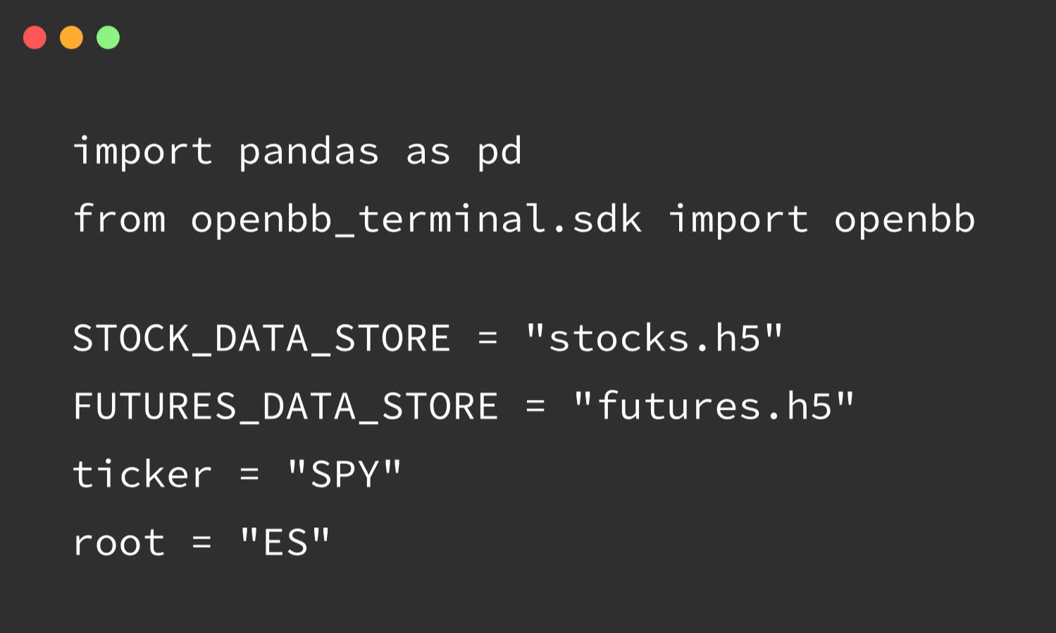The width and height of the screenshot is (1056, 633).
Task: Click the red close dot
Action: point(35,37)
